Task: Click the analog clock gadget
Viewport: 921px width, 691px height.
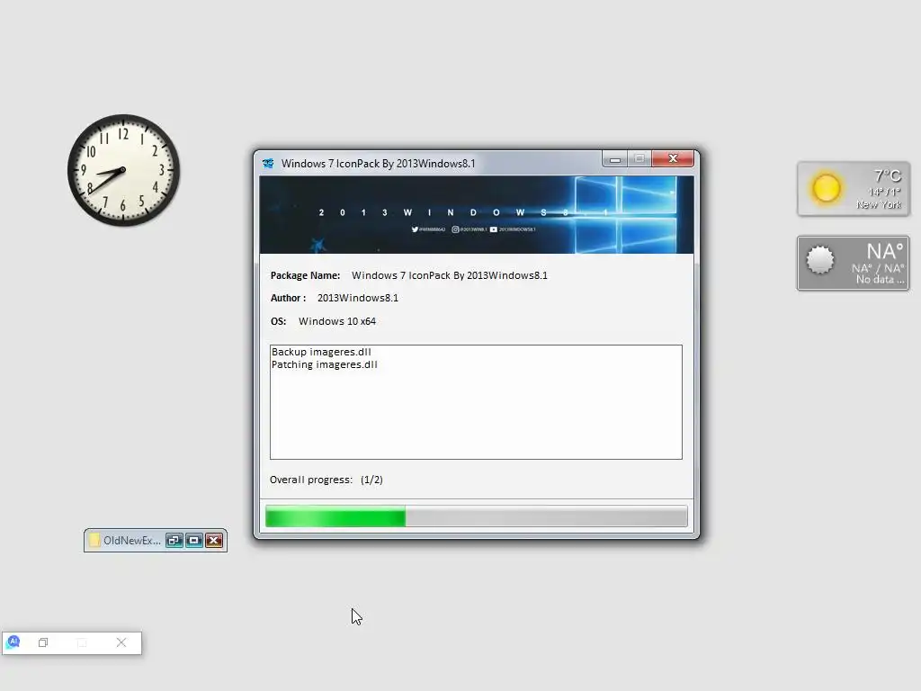Action: [x=123, y=170]
